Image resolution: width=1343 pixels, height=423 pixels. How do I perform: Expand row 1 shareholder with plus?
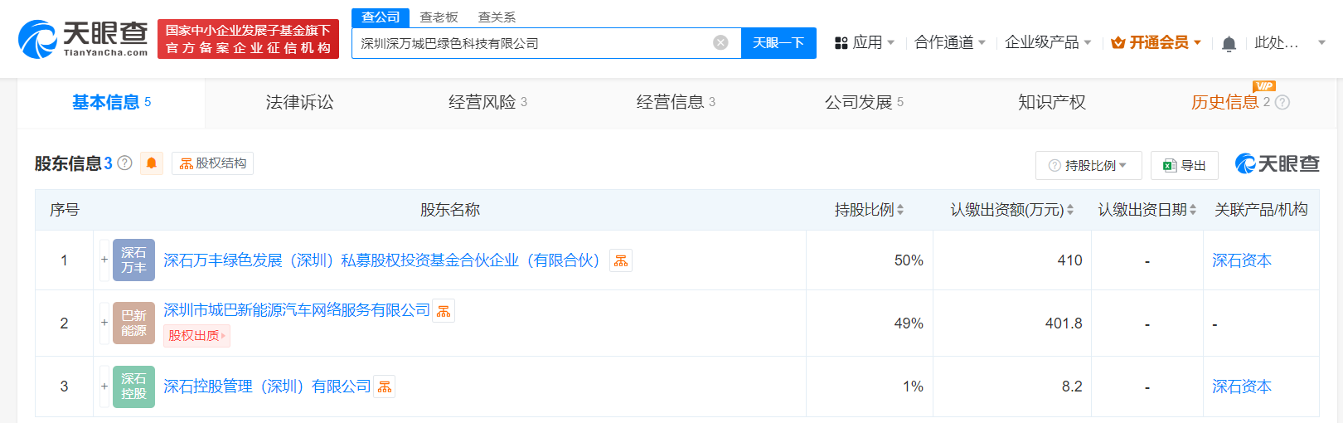(x=104, y=260)
